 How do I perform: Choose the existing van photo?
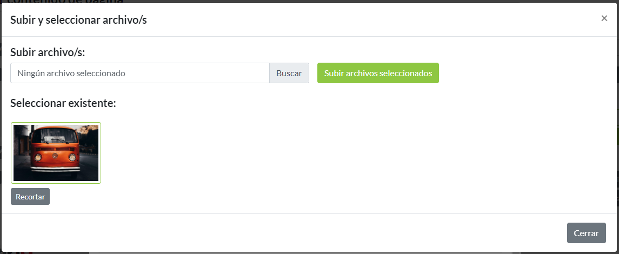[x=56, y=153]
